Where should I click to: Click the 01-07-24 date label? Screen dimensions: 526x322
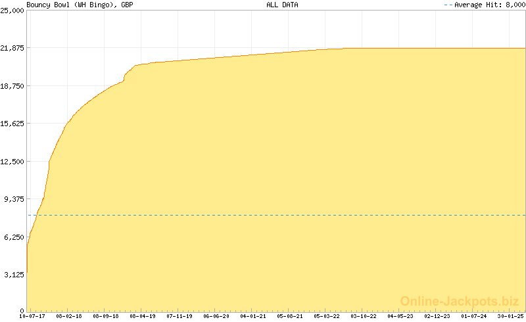[474, 316]
